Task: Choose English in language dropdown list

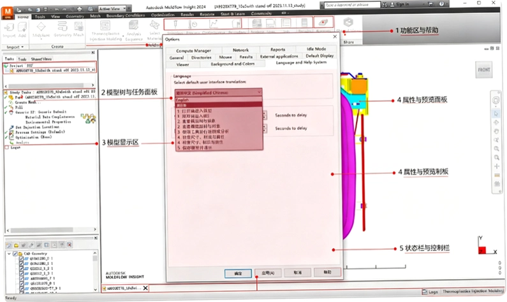Action: coord(218,100)
